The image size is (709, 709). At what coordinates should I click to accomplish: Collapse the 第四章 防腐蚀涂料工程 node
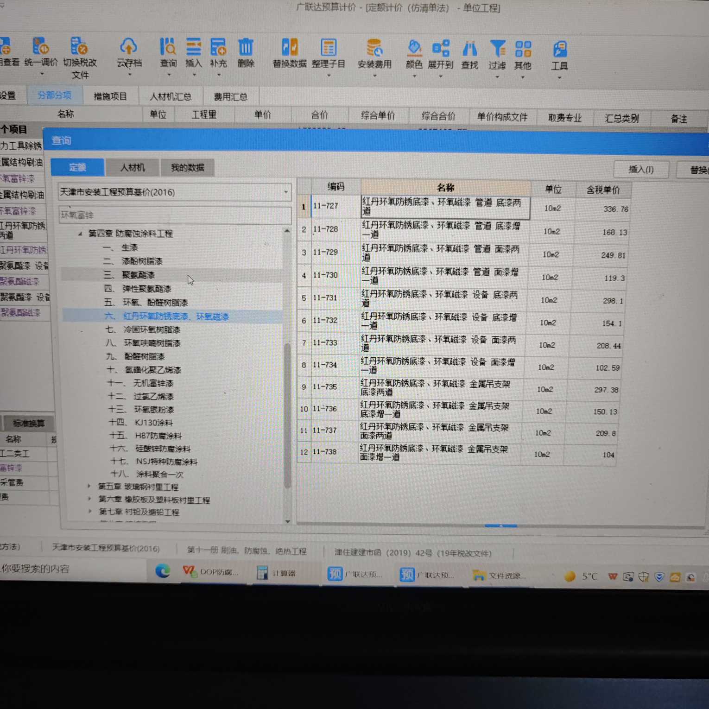pos(80,234)
